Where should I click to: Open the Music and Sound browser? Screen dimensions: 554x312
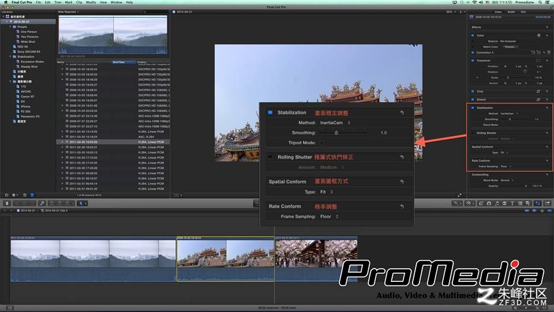tap(497, 203)
